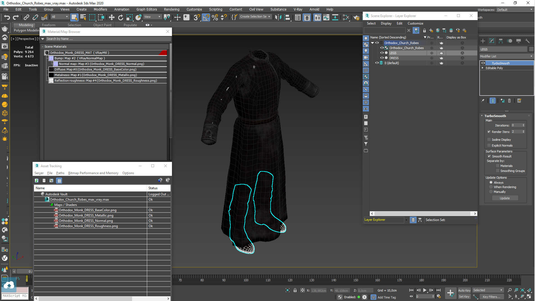The height and width of the screenshot is (301, 535).
Task: Click the Auto Key button
Action: tap(464, 290)
